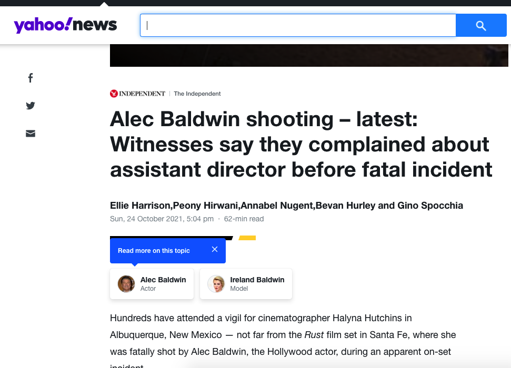Click the authors byline starting Ellie Harrison

point(286,206)
